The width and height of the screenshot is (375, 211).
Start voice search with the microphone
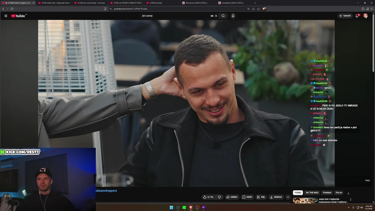point(233,16)
